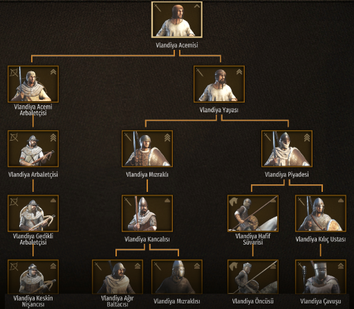This screenshot has width=354, height=309.
Task: Click the Vlandiya Acemi Arbaletçisi portrait
Action: (33, 84)
